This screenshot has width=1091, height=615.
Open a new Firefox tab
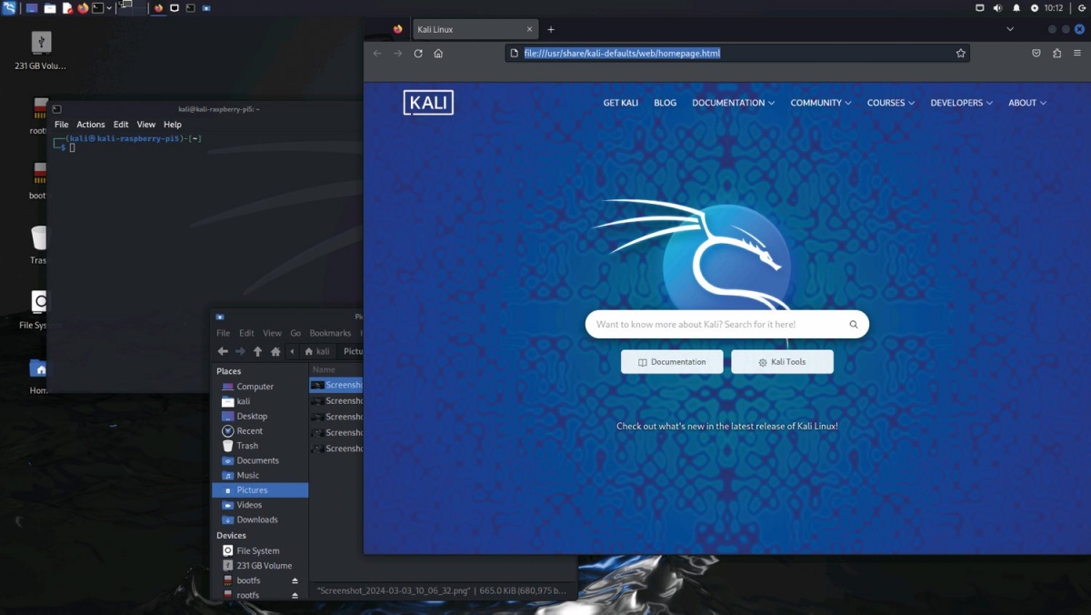click(550, 29)
